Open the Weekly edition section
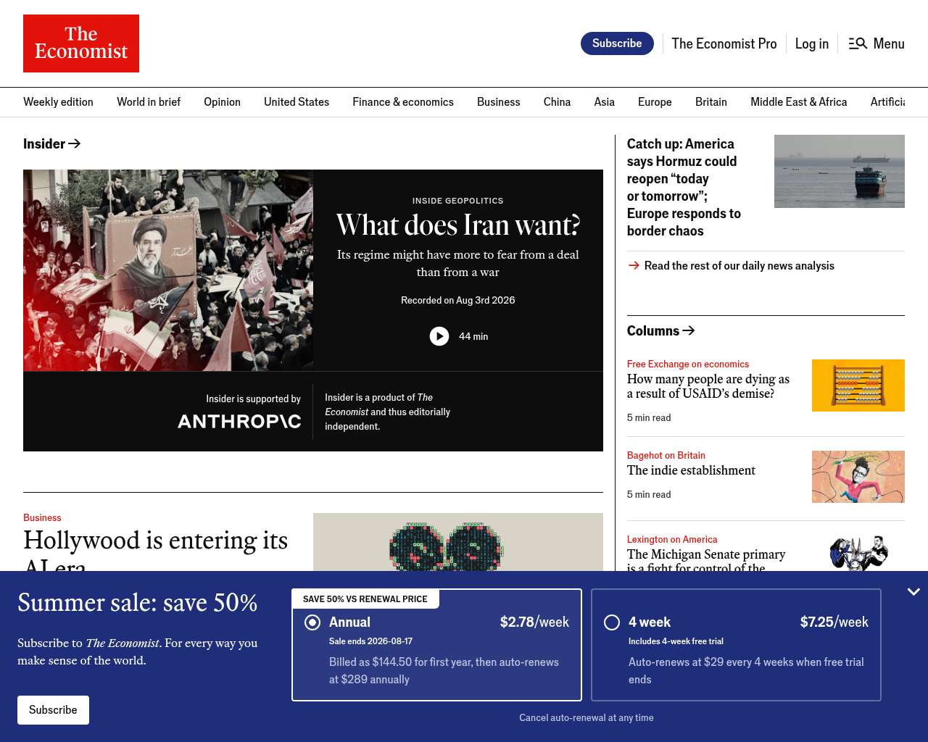Screen dimensions: 928x742 click(x=58, y=102)
